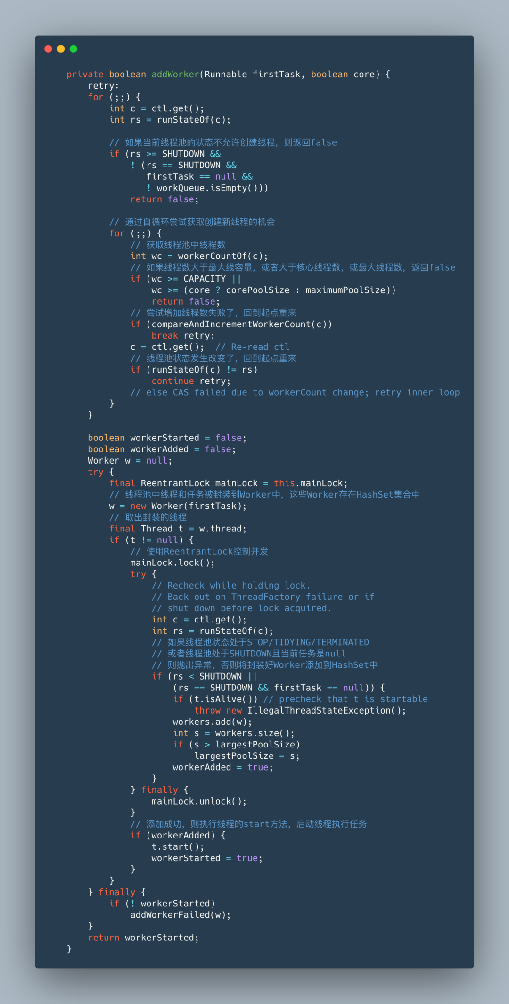The width and height of the screenshot is (509, 1004).
Task: Click 'workerAdded = true;' line
Action: tap(223, 767)
